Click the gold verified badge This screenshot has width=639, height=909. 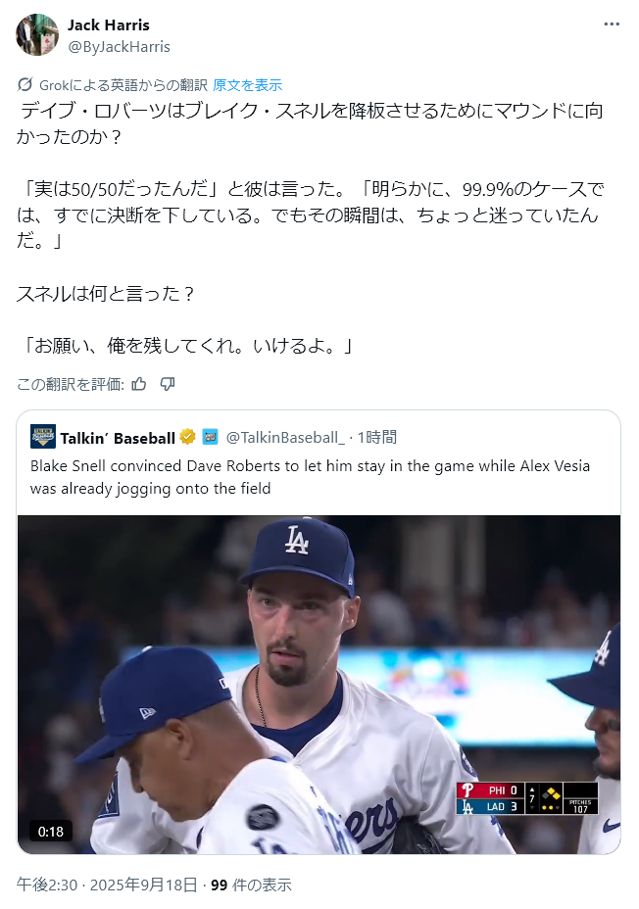[187, 437]
